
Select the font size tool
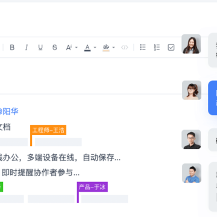click(69, 48)
